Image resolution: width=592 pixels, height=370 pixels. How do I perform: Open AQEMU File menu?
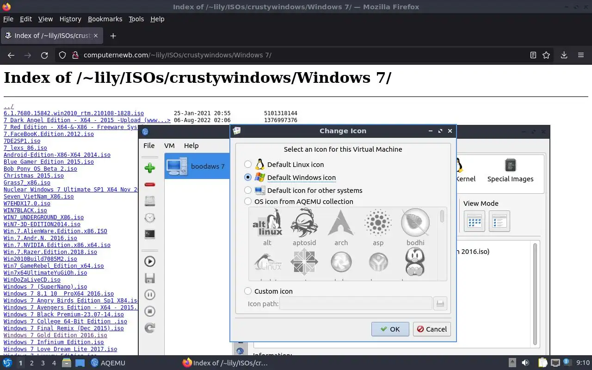click(x=149, y=145)
